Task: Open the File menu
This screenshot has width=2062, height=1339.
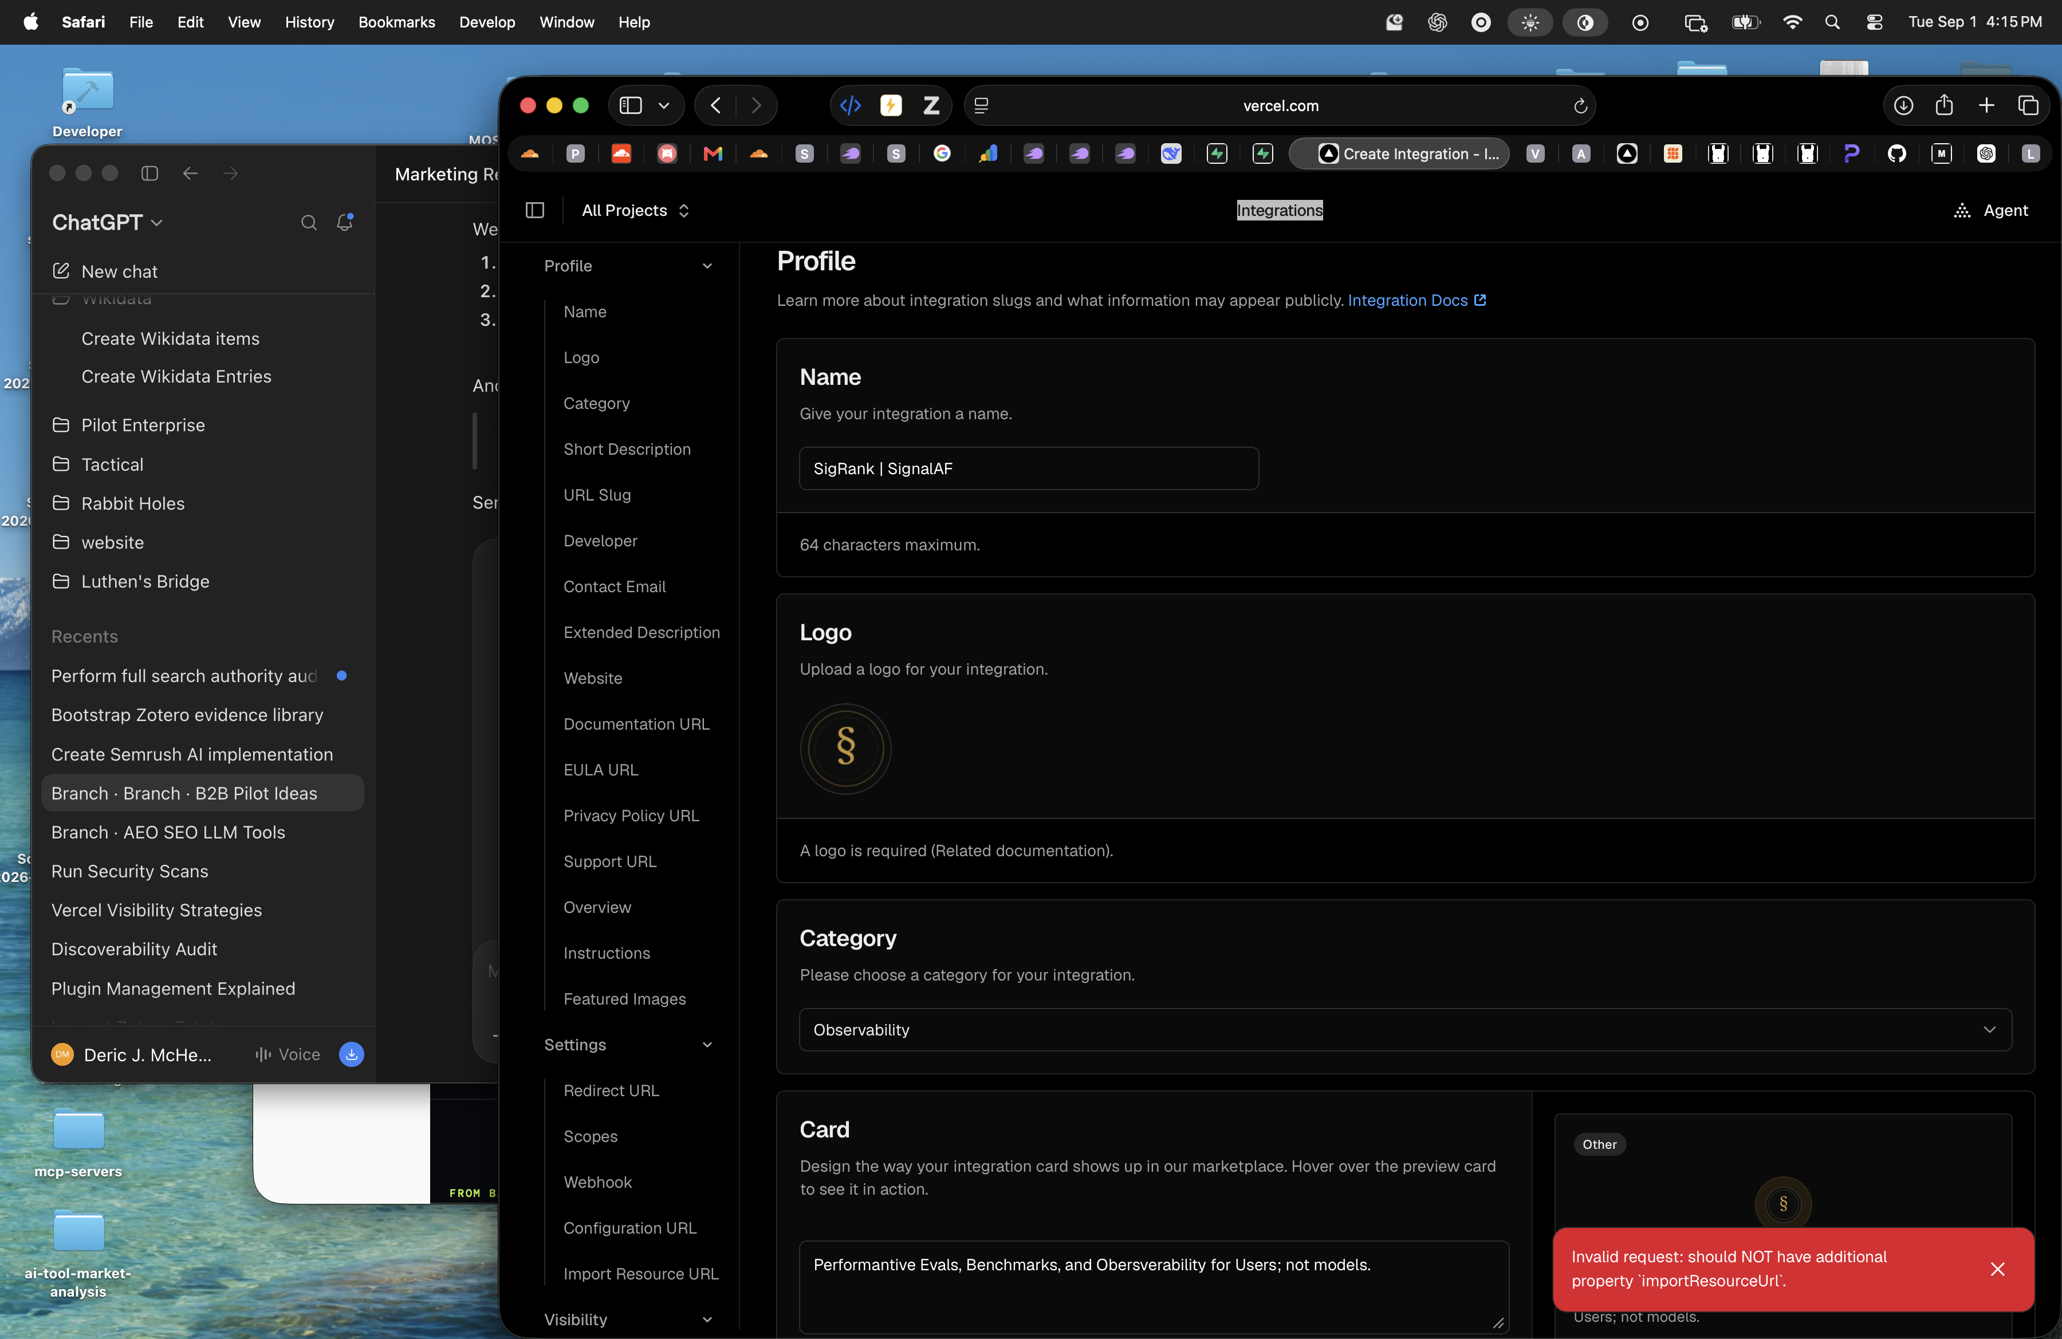Action: point(141,22)
